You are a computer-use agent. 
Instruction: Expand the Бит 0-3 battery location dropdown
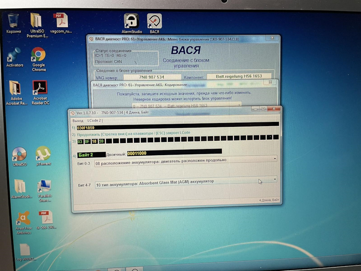(x=275, y=159)
